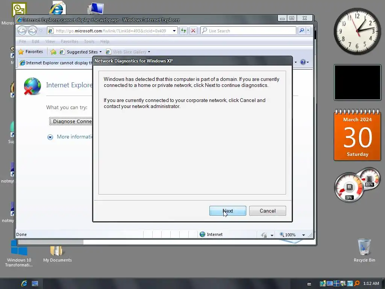Open the Help menu
Screen dimensions: 385x289
pos(105,41)
